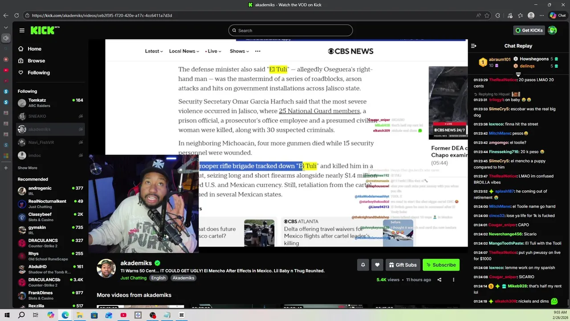Image resolution: width=570 pixels, height=321 pixels.
Task: Toggle the follow heart for akademiks
Action: [377, 265]
